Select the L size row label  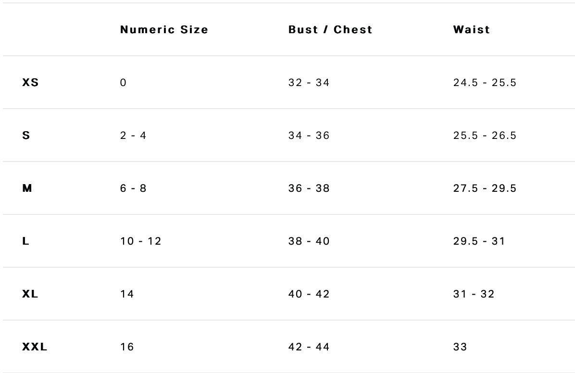25,241
